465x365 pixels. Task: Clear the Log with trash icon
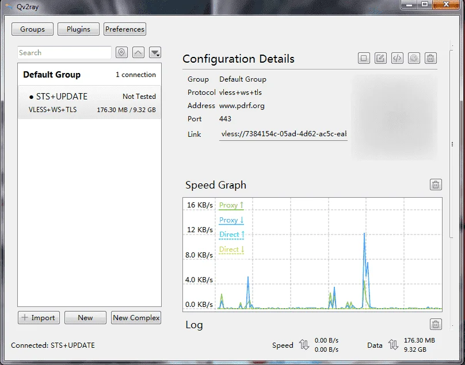click(436, 324)
